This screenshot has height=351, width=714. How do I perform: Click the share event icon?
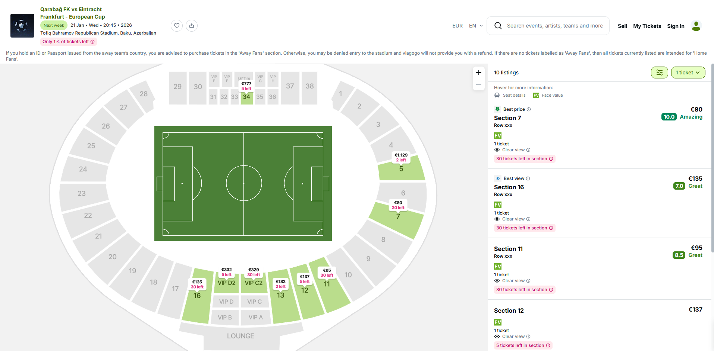192,26
